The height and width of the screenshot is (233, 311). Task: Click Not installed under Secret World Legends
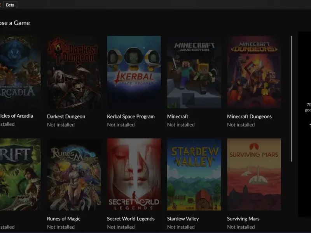[x=121, y=227]
